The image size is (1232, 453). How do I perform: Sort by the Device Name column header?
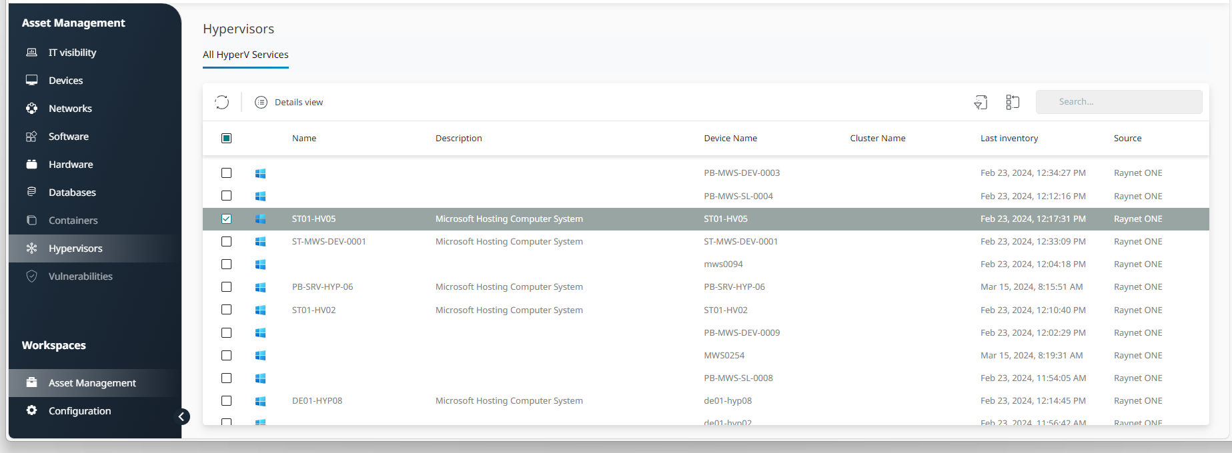(x=730, y=138)
